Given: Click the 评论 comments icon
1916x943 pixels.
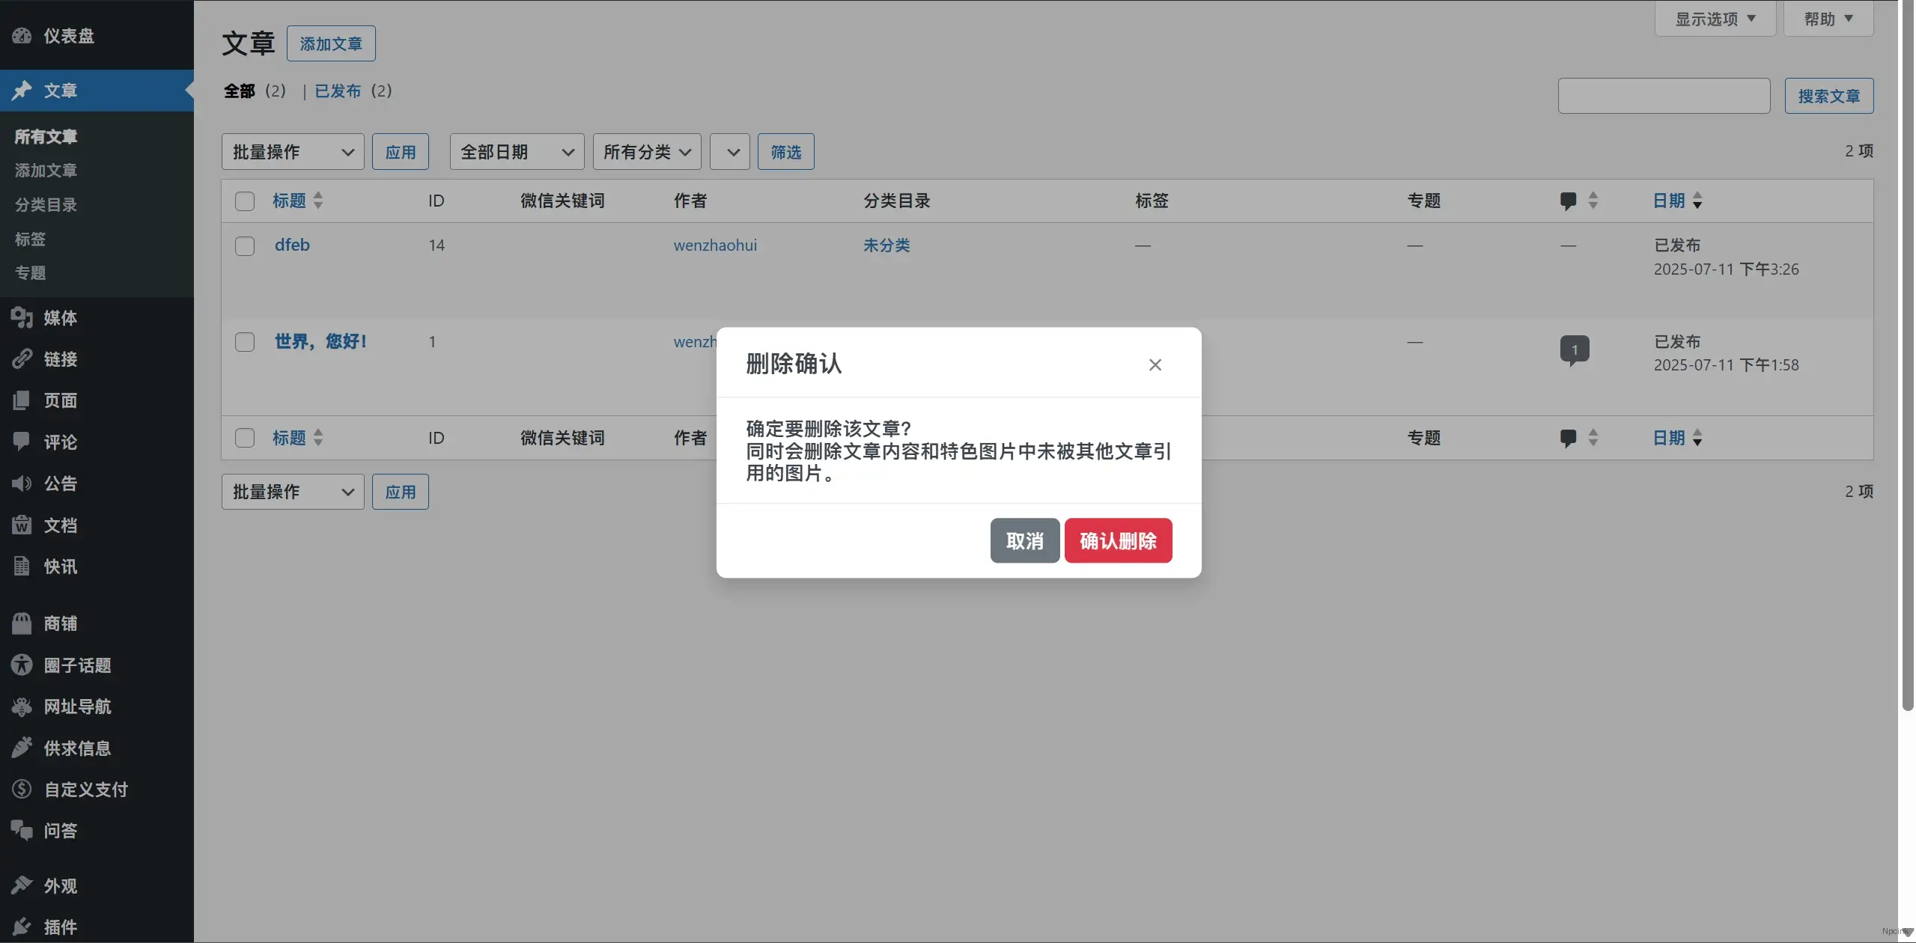Looking at the screenshot, I should 22,442.
